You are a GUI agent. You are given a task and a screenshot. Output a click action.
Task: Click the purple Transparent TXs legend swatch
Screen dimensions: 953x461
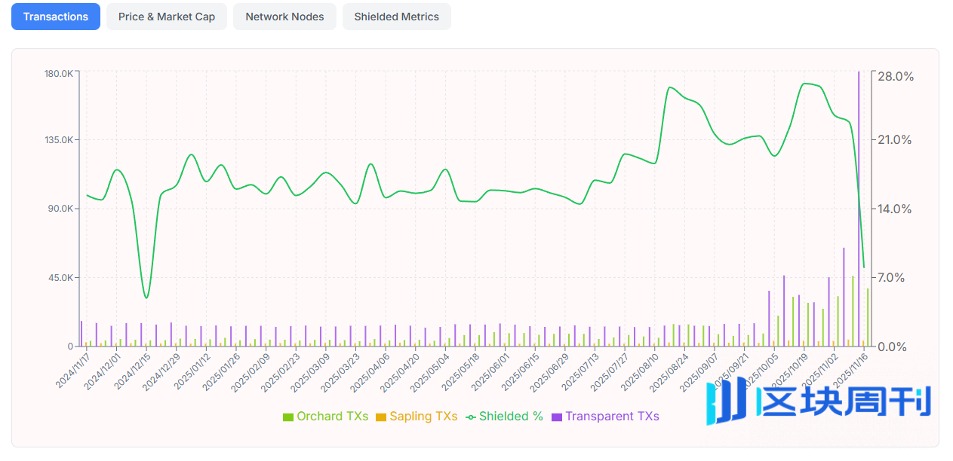click(557, 417)
